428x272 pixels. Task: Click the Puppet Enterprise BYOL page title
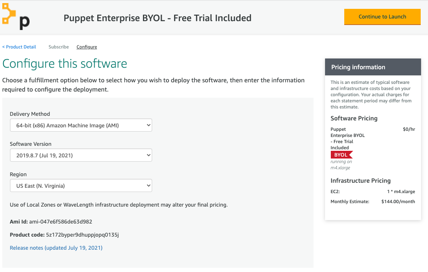pos(158,18)
